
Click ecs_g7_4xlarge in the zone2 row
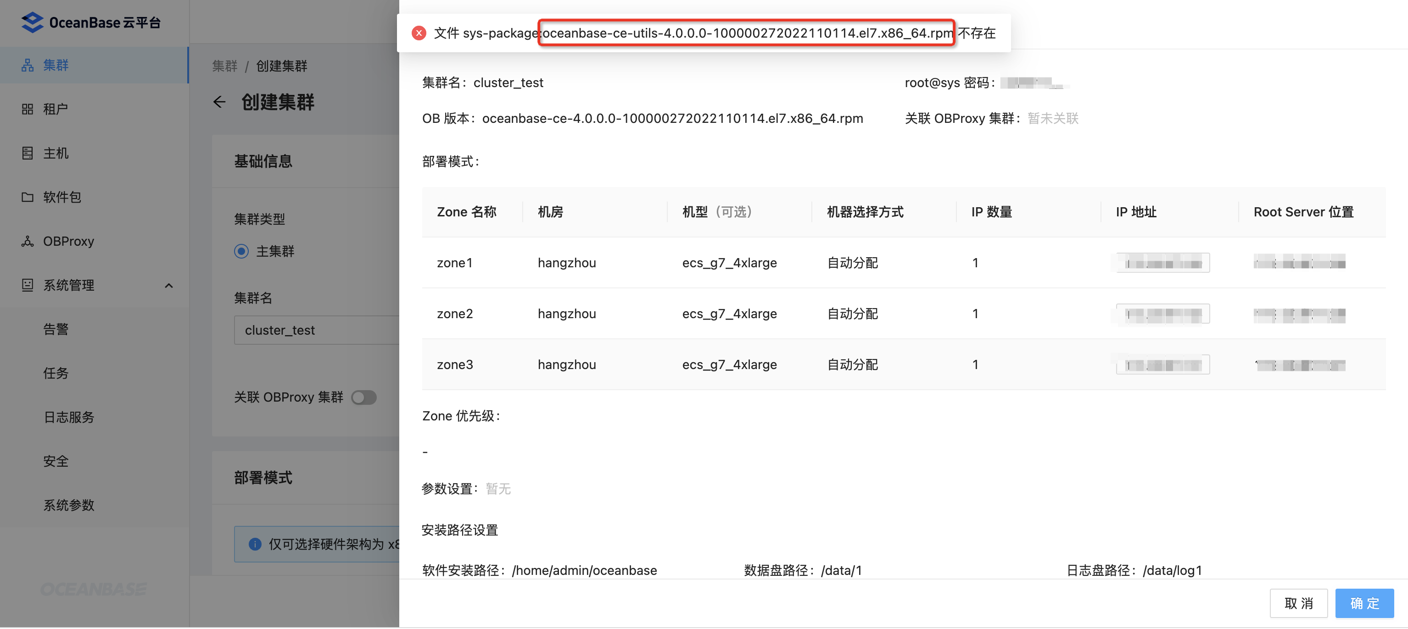[x=729, y=314]
